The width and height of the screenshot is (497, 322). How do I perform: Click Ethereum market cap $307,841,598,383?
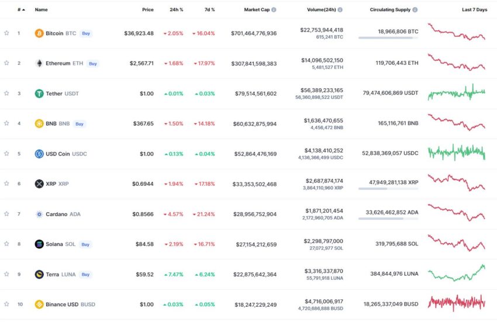pyautogui.click(x=254, y=64)
